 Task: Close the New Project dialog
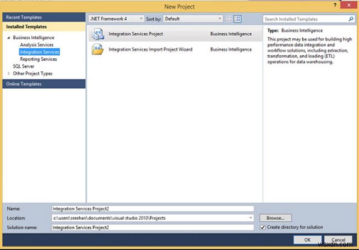point(349,5)
